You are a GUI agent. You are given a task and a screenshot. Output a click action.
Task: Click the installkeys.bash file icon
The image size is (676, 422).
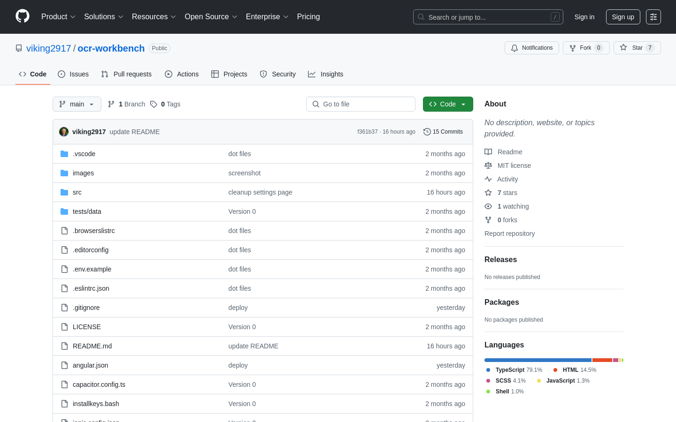[64, 404]
